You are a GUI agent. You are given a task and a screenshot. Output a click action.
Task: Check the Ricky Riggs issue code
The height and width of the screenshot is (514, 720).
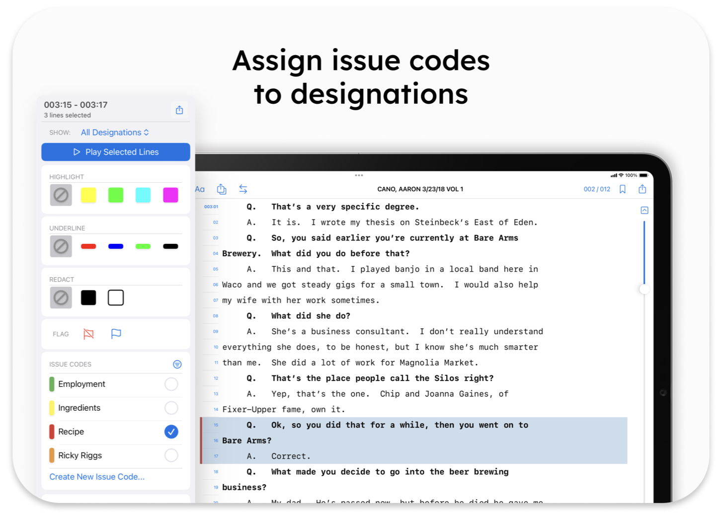point(171,455)
